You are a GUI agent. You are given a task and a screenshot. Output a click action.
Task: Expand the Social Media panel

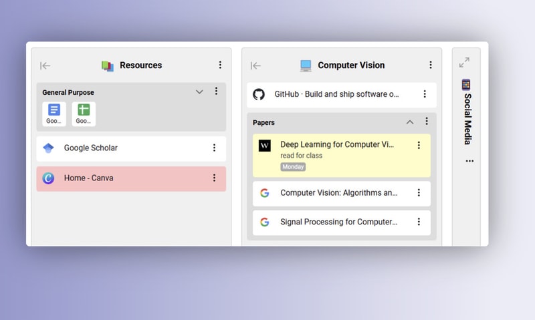[464, 62]
